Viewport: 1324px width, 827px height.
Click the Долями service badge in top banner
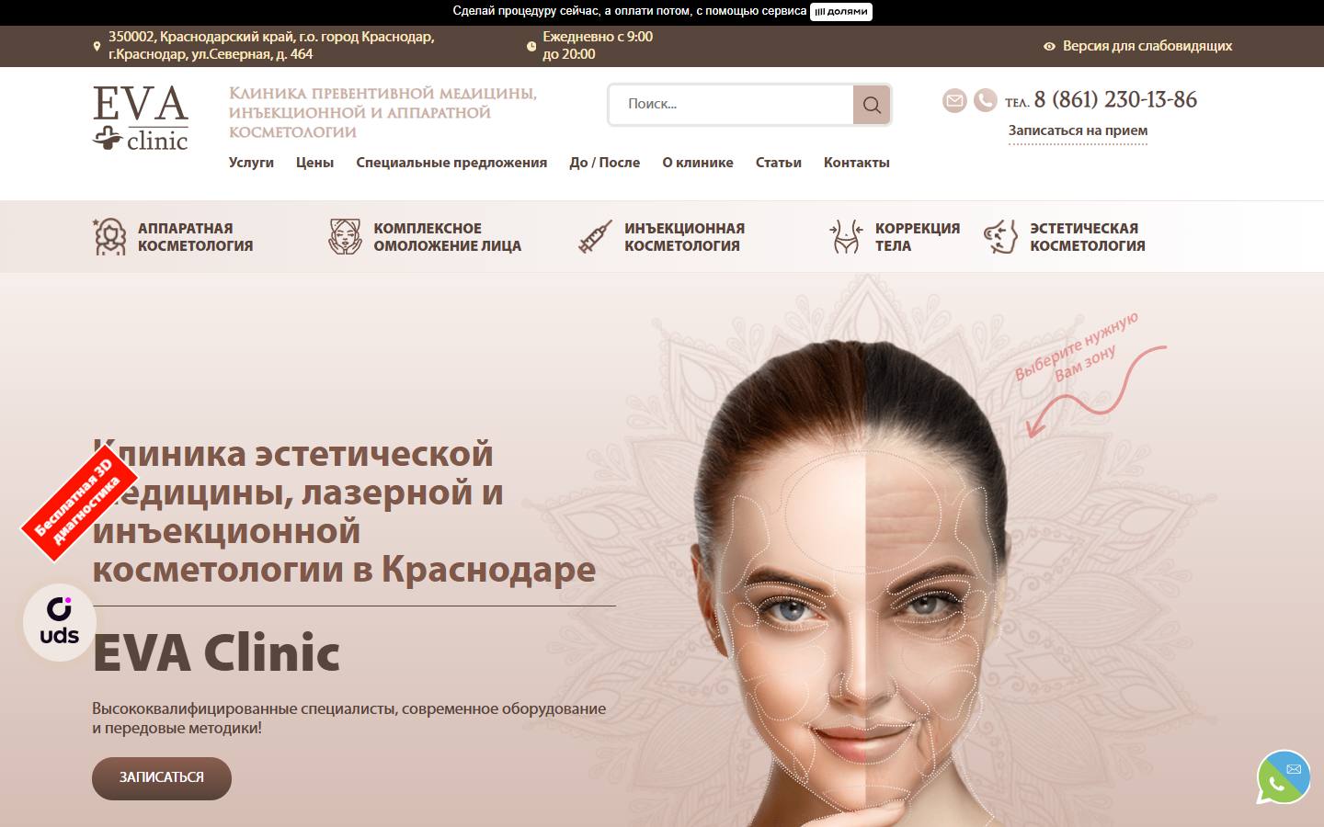(841, 12)
